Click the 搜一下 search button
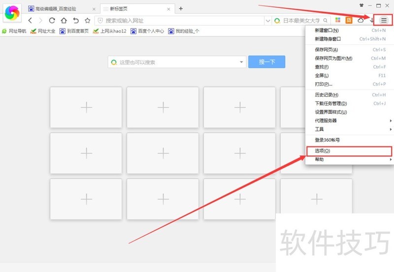The image size is (394, 272). [x=266, y=62]
